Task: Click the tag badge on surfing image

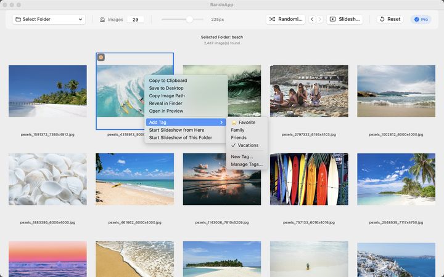Action: [x=101, y=57]
